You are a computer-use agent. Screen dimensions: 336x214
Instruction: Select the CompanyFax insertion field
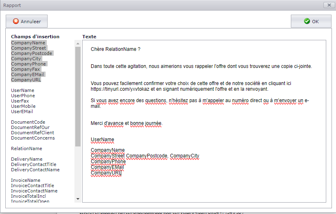coord(26,69)
